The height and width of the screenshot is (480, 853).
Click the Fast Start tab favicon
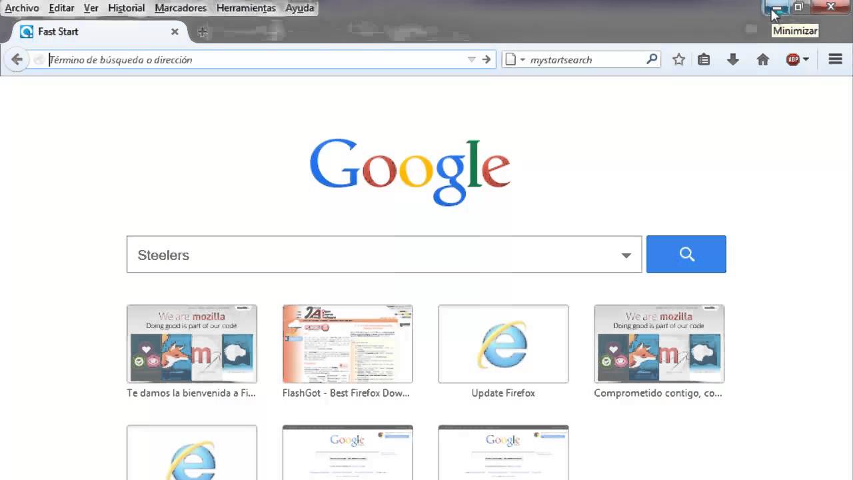click(x=27, y=31)
